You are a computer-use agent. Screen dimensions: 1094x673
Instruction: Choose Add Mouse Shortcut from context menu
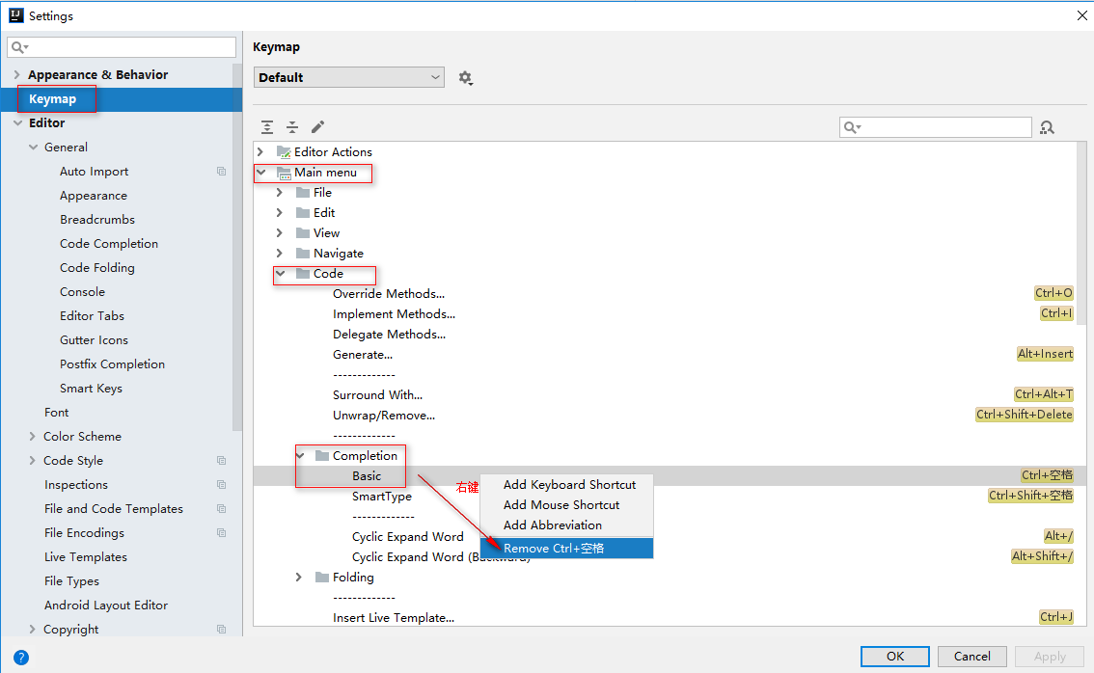coord(567,505)
